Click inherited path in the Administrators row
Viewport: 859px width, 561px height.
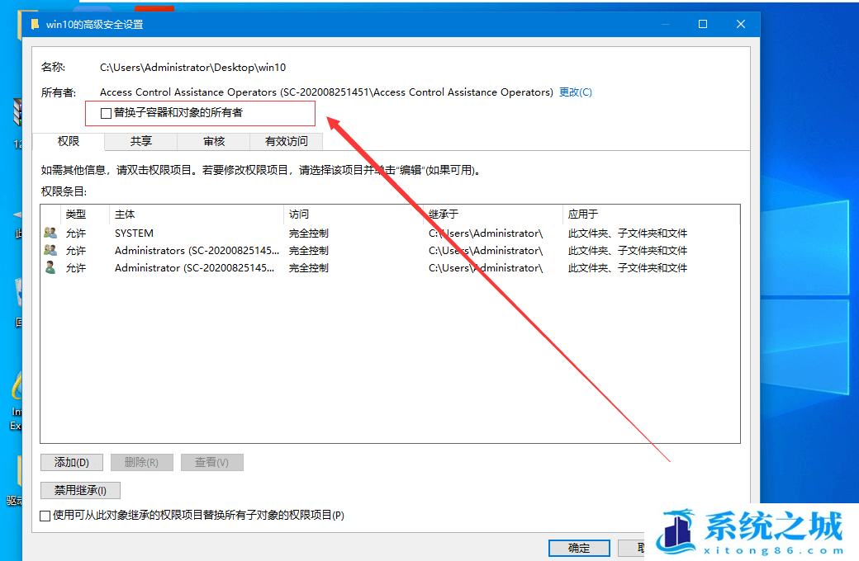point(486,251)
